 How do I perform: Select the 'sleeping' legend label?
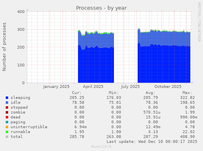20,98
